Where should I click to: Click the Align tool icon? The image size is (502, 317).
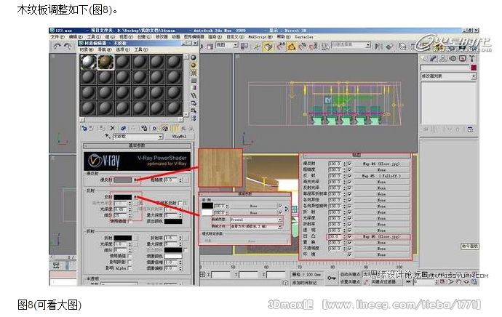[x=389, y=47]
